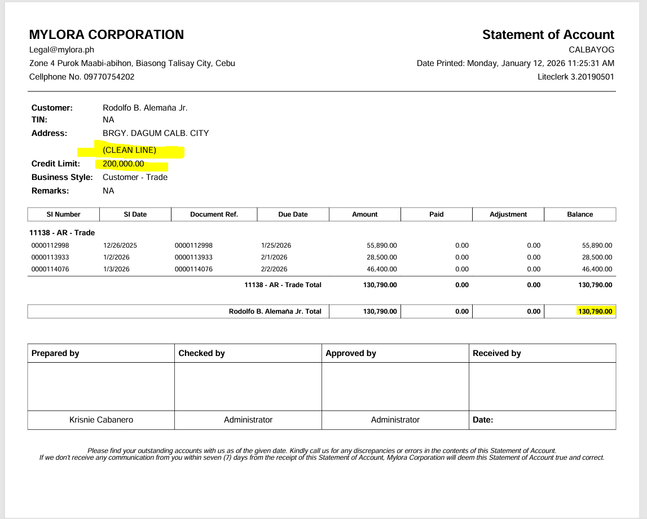Screen dimensions: 647x519
Task: Click the Prepared by box header
Action: click(x=55, y=353)
